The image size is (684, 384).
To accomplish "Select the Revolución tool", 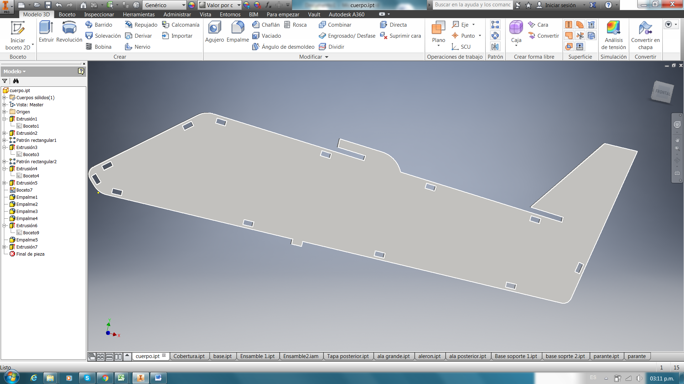I will click(x=69, y=31).
